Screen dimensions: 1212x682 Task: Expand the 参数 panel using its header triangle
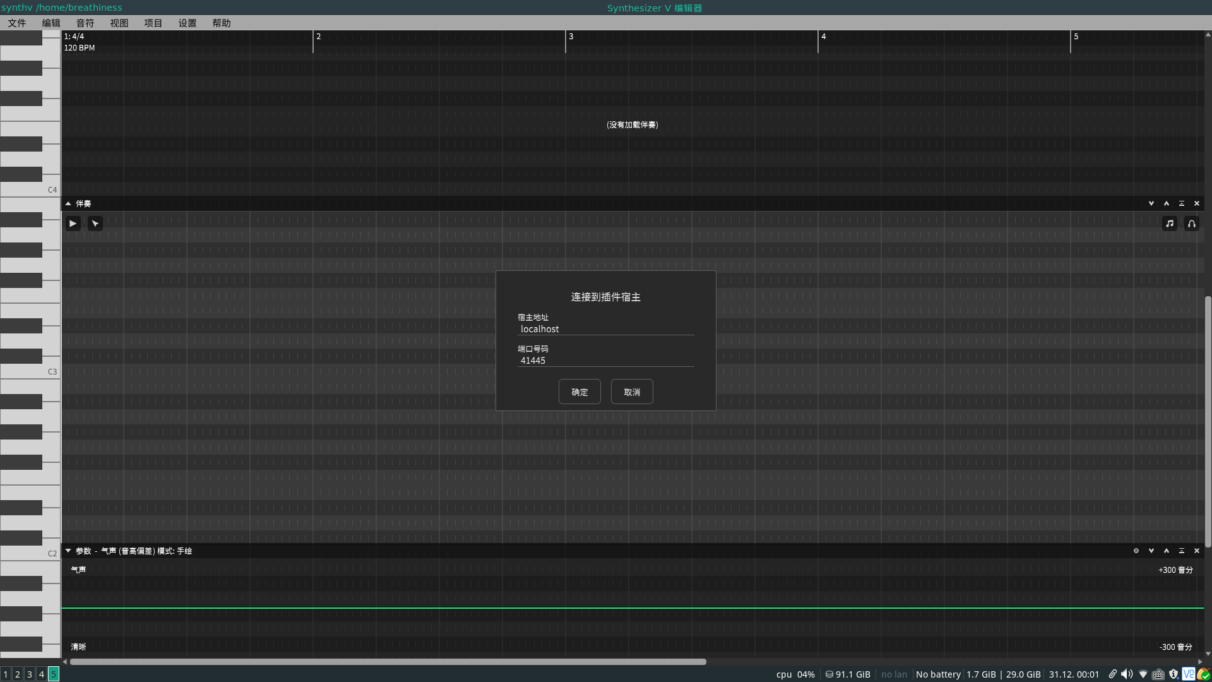tap(68, 551)
